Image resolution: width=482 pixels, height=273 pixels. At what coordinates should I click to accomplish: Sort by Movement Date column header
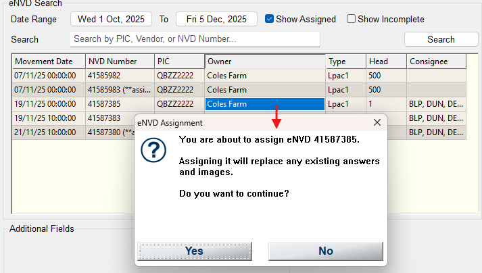click(48, 61)
